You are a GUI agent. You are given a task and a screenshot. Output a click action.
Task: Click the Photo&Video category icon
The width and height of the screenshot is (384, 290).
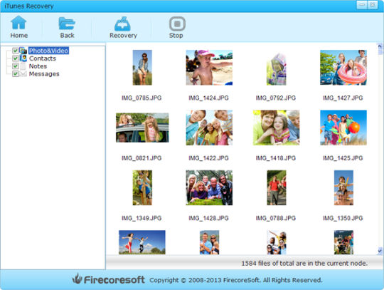pos(23,51)
